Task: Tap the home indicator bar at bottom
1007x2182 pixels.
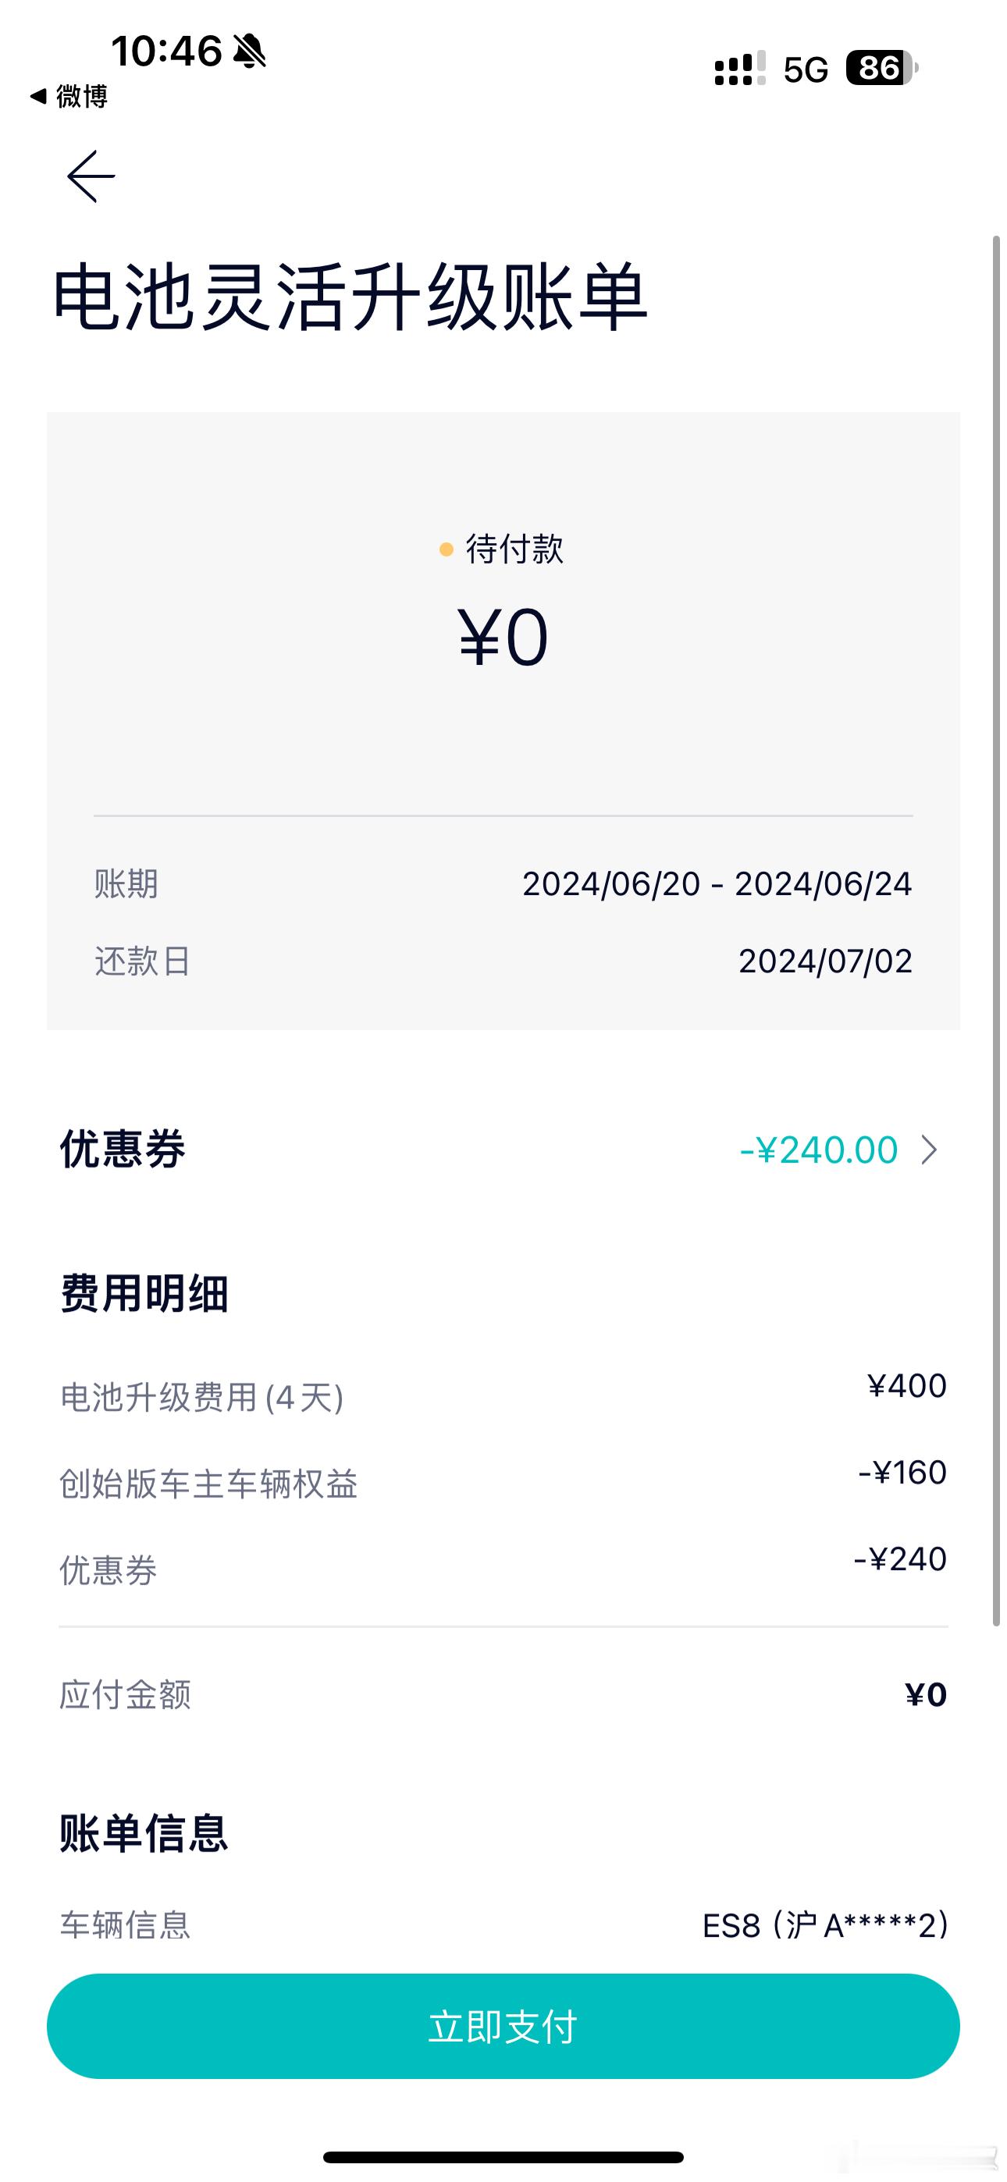Action: [x=503, y=2156]
